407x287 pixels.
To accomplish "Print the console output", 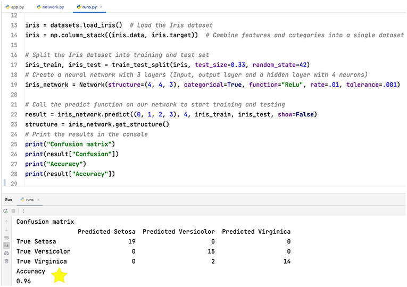I will (6, 253).
